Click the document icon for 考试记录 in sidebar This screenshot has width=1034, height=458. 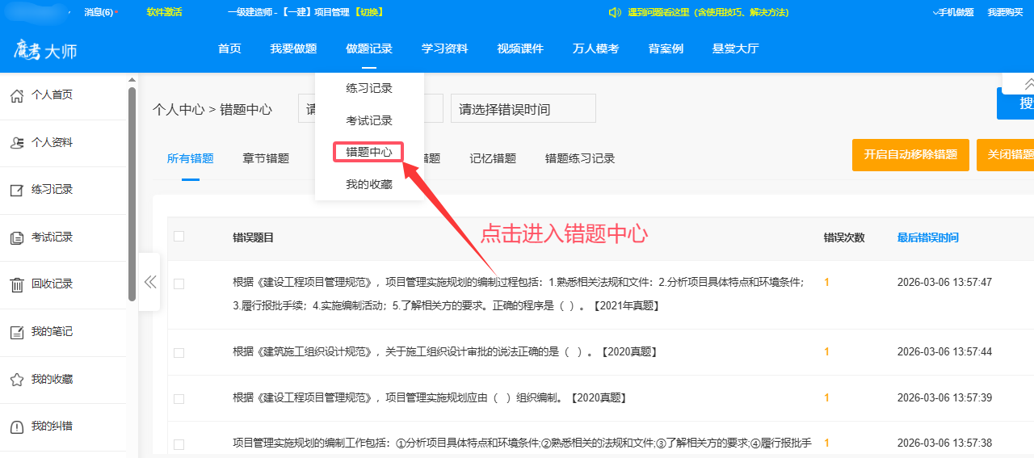16,237
